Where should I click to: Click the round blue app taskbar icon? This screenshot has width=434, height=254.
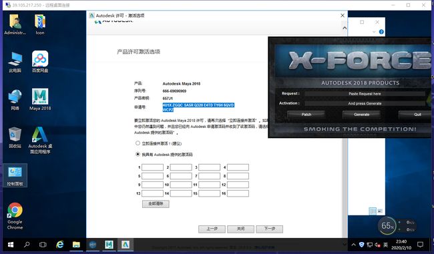pyautogui.click(x=92, y=245)
